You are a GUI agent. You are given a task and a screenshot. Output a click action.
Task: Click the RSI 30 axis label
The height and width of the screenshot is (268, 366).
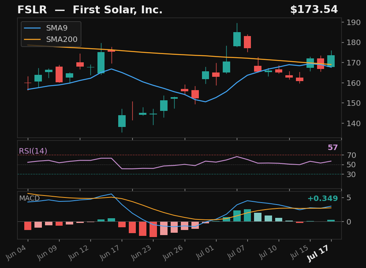tap(351, 174)
